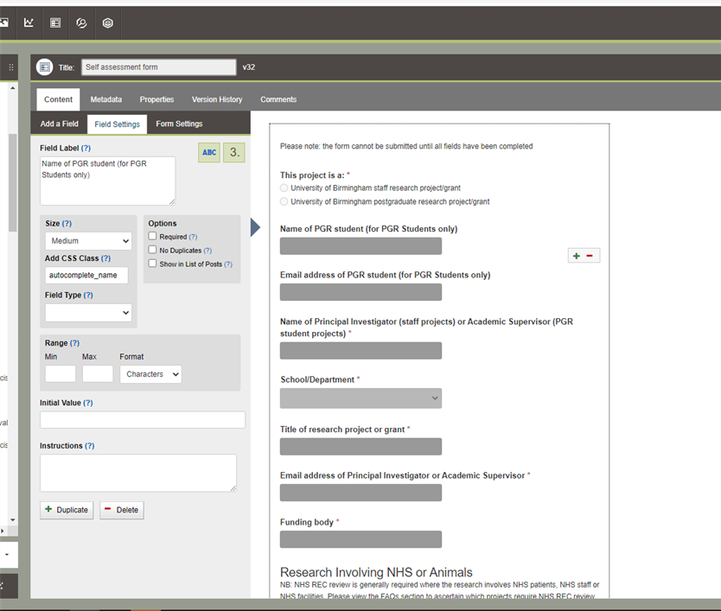Viewport: 721px width, 611px height.
Task: Expand the Field Type dropdown
Action: click(88, 312)
